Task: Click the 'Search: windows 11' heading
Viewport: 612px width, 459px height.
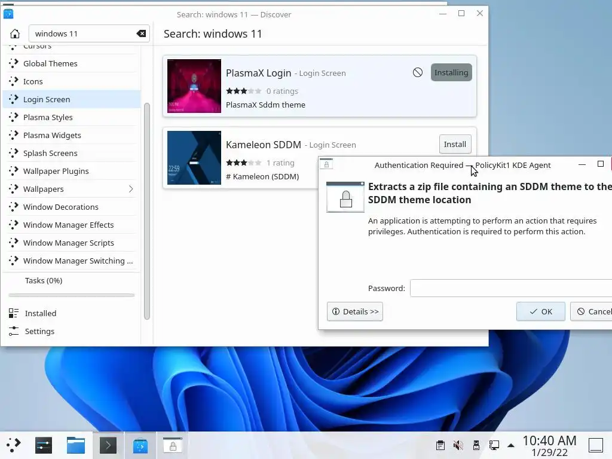Action: (x=213, y=33)
